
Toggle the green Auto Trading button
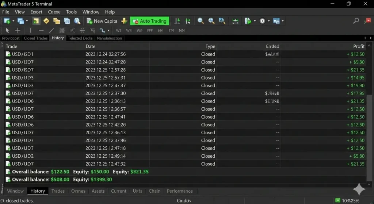[149, 21]
